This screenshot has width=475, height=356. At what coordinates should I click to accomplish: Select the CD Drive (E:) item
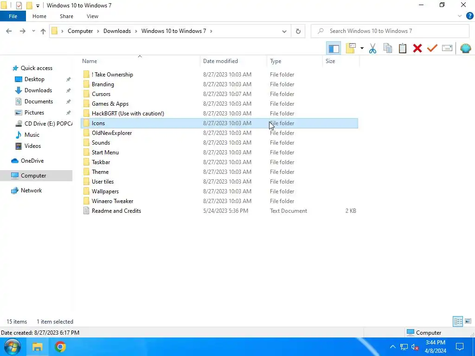click(x=44, y=123)
